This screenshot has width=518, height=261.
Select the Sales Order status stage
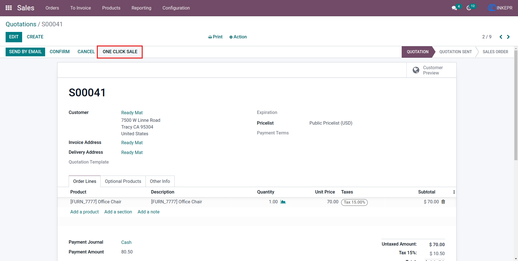coord(495,52)
